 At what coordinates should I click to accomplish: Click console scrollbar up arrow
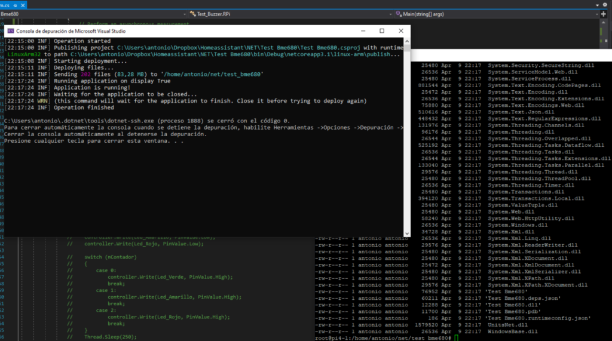[x=407, y=41]
